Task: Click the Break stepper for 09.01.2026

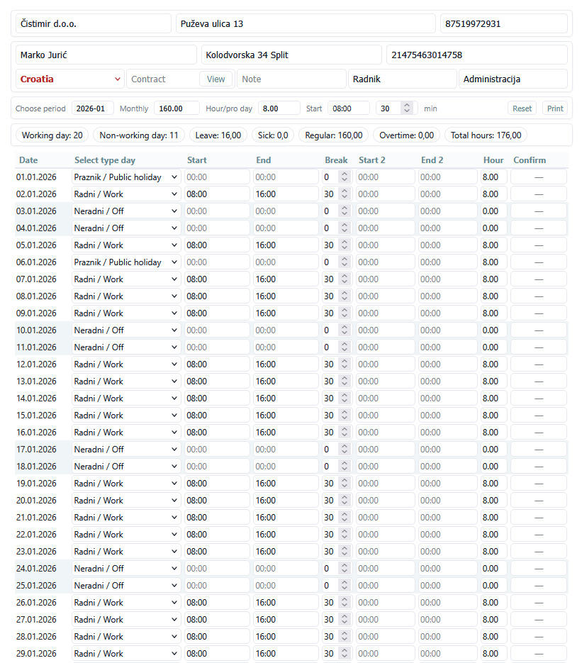Action: [345, 313]
